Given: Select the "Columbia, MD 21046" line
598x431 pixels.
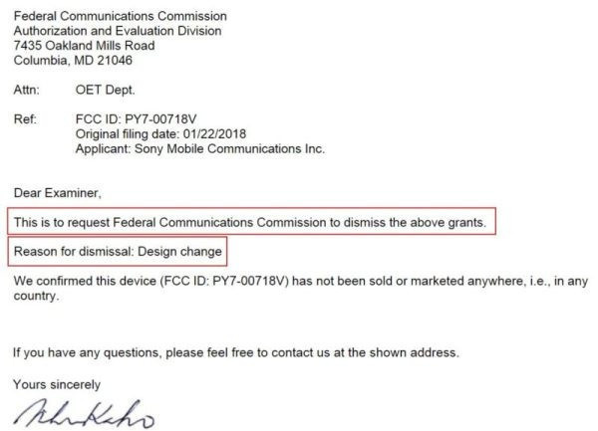Looking at the screenshot, I should (x=71, y=60).
